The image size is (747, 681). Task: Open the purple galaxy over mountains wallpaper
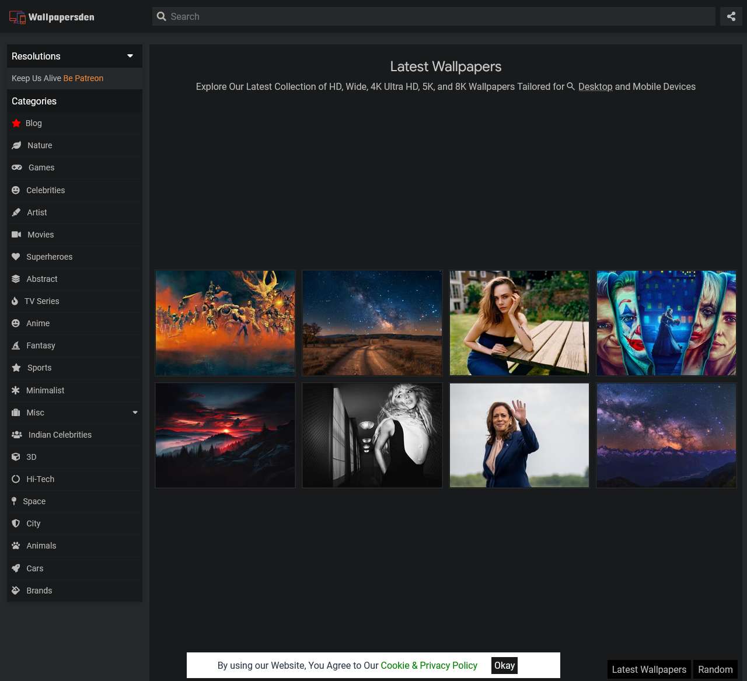666,435
